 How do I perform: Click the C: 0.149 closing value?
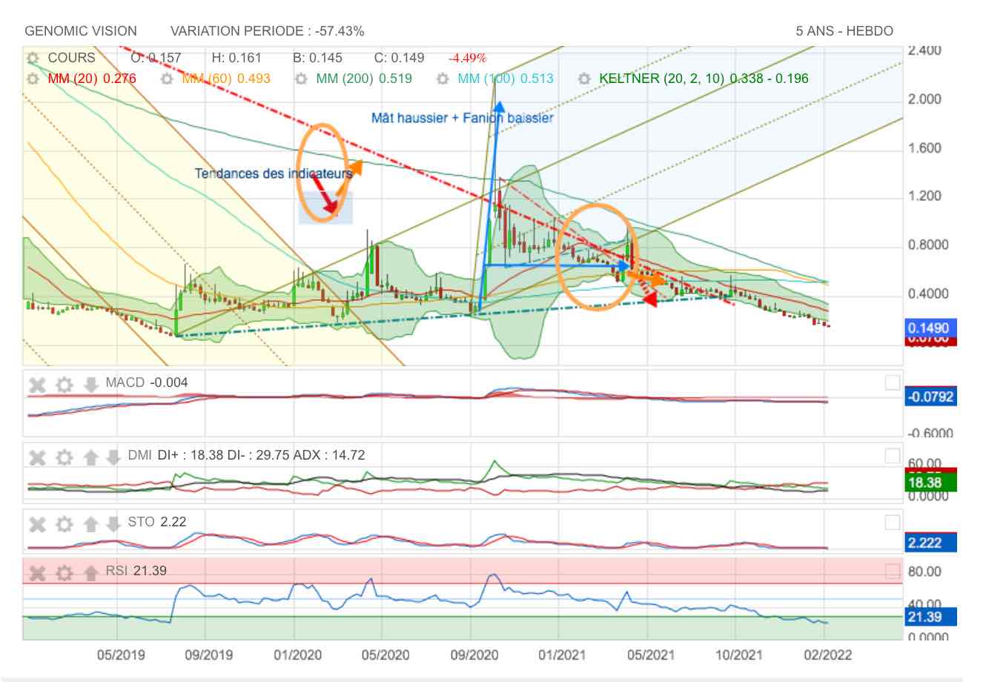coord(400,58)
